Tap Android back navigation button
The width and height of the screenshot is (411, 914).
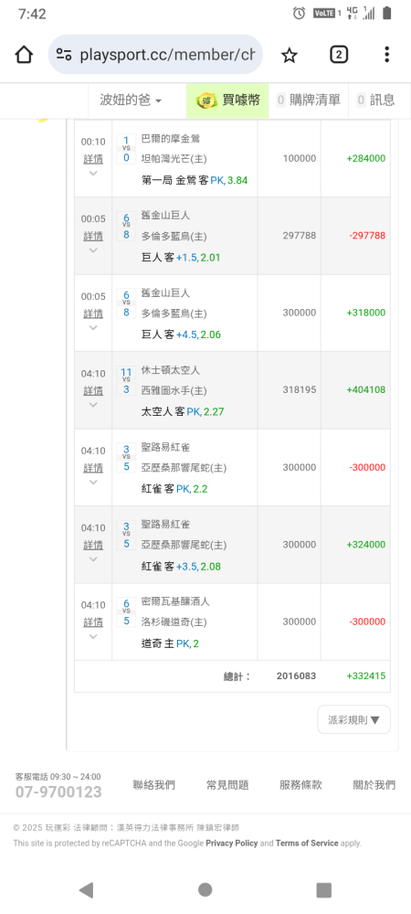[86, 889]
